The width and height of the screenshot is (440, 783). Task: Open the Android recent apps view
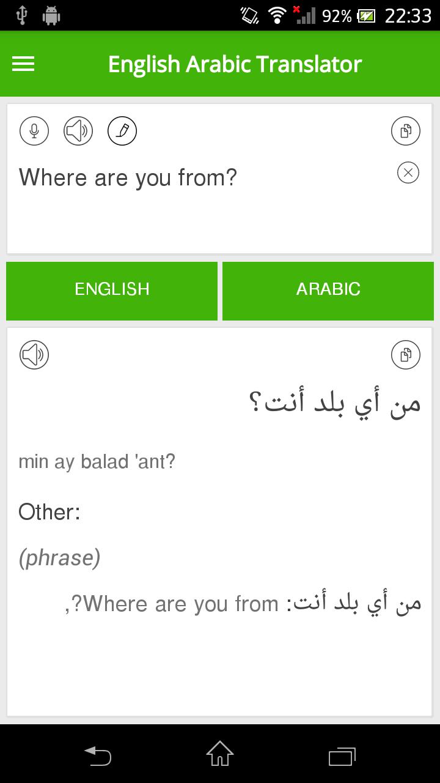pos(342,756)
